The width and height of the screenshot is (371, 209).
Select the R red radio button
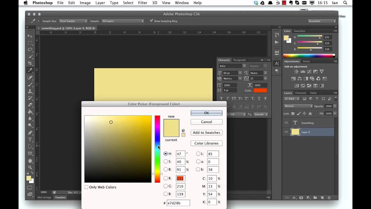[x=166, y=178]
